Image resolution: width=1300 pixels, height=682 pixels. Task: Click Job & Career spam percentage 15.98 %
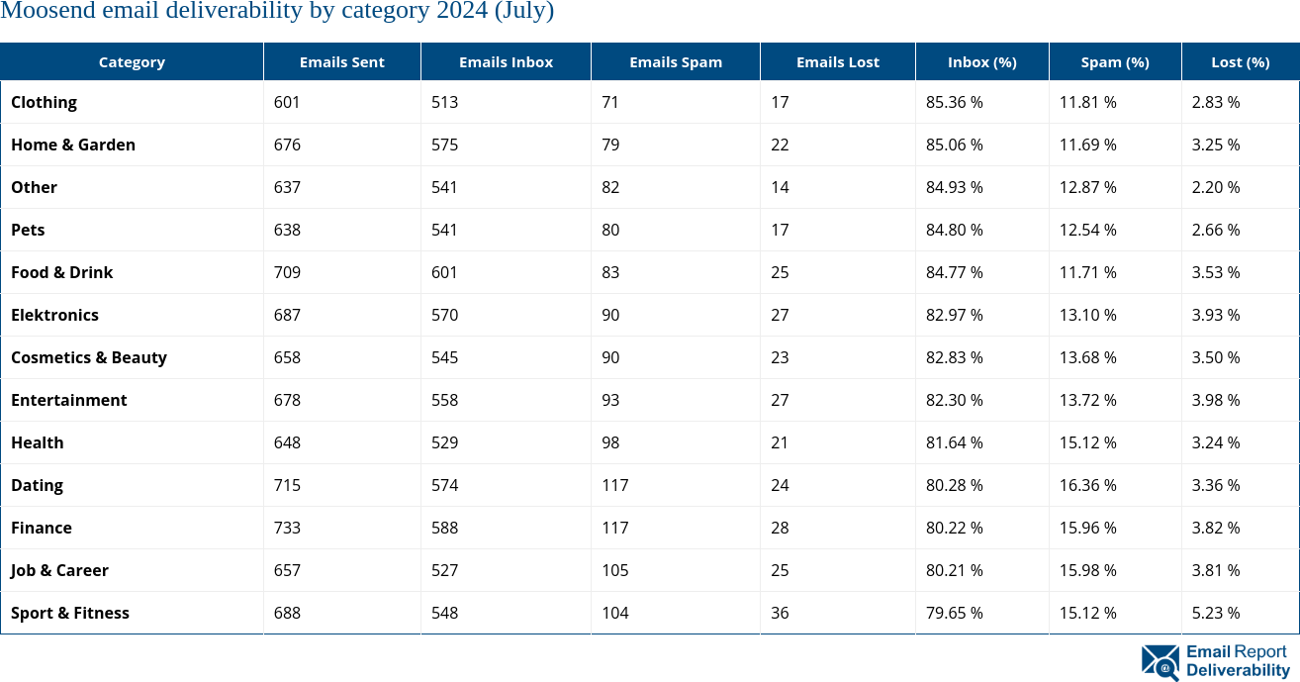pyautogui.click(x=1088, y=570)
